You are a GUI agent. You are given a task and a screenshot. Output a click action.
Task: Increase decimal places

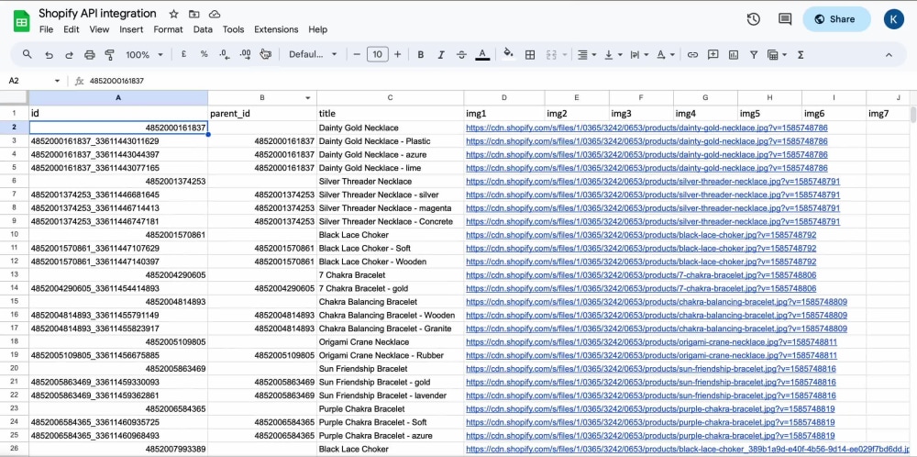[245, 54]
